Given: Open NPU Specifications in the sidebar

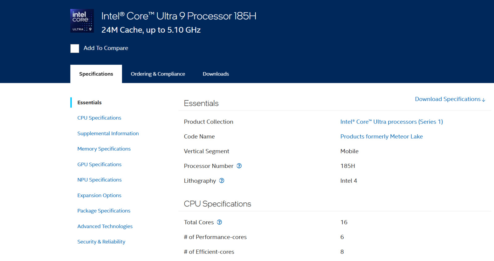Looking at the screenshot, I should tap(99, 180).
